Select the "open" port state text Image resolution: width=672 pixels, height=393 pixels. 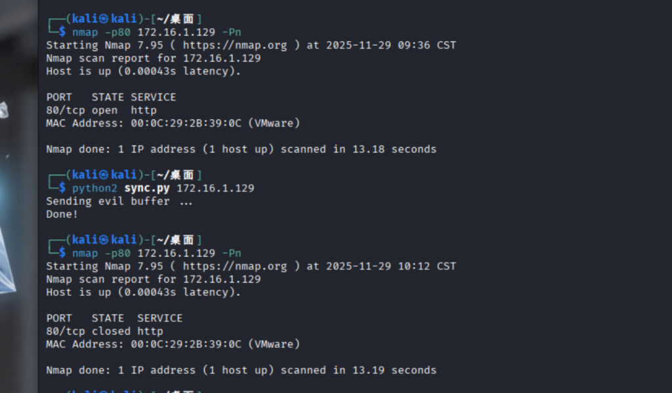(105, 110)
